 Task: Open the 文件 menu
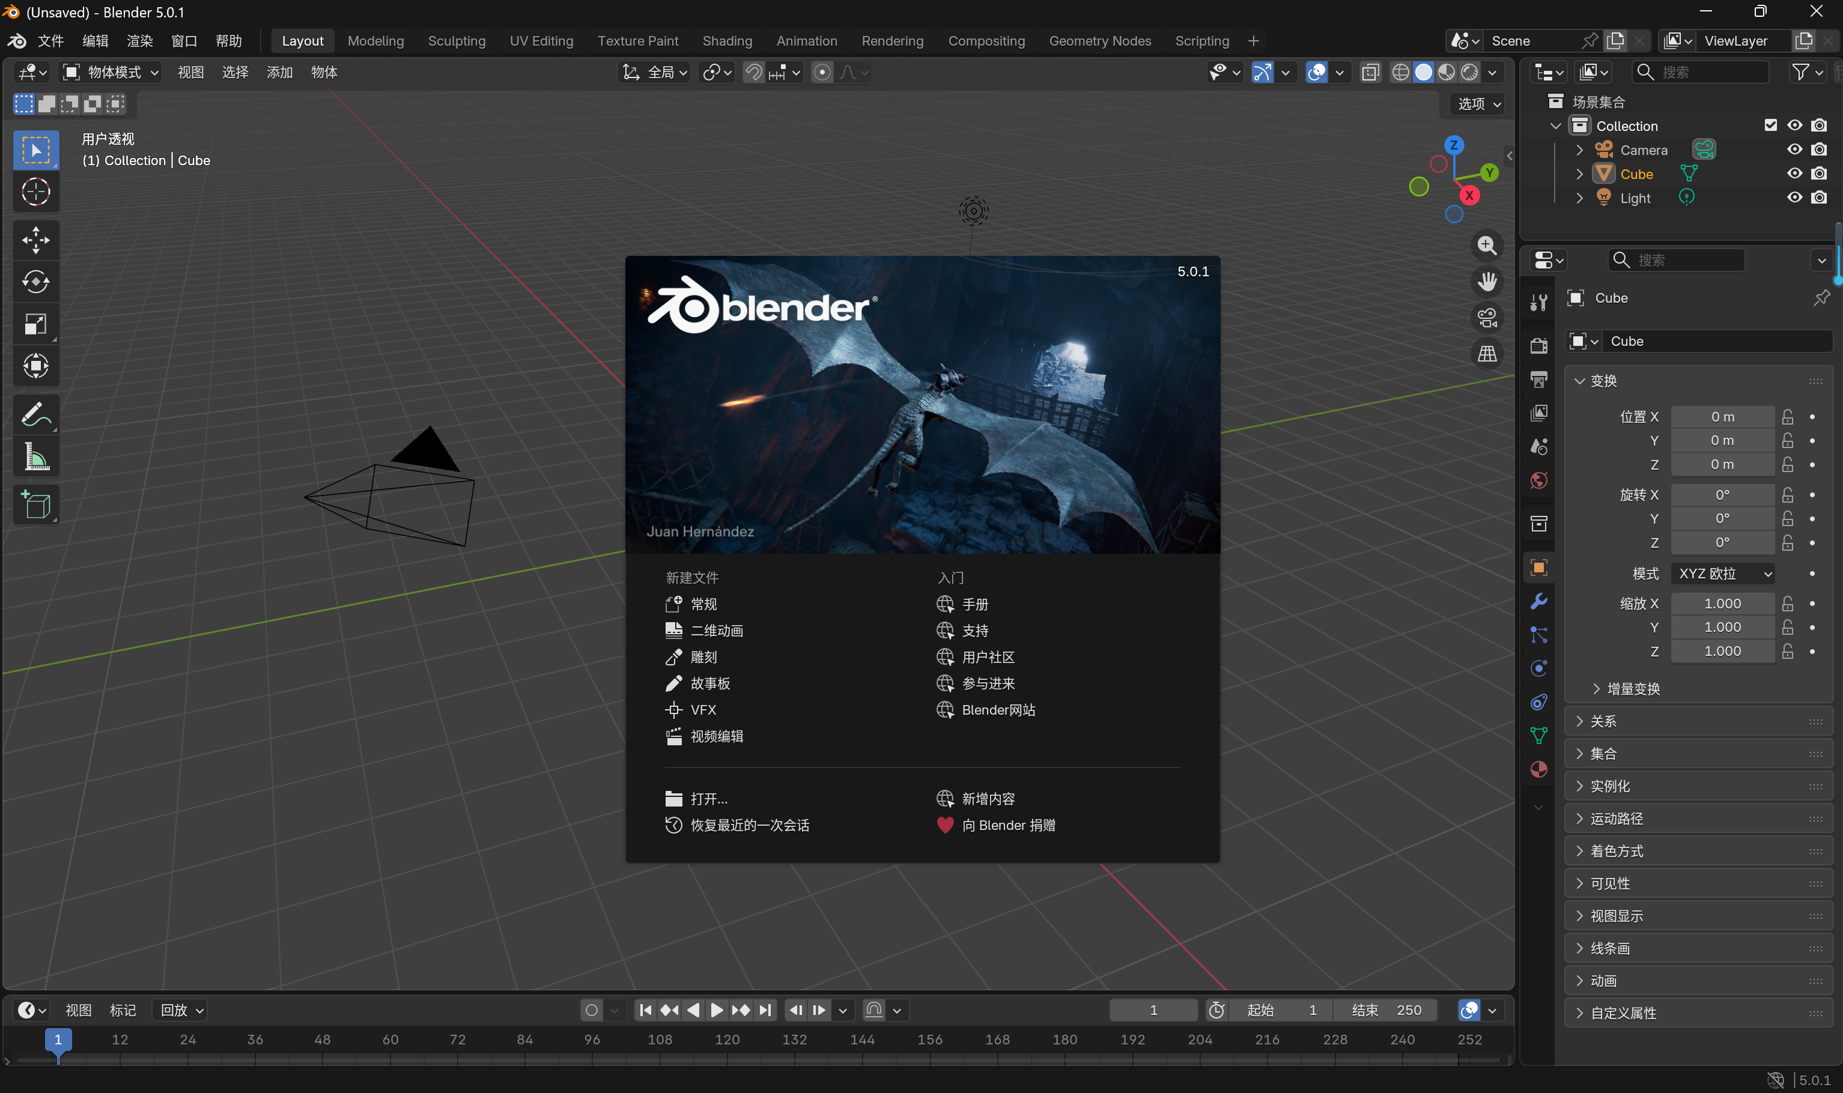tap(51, 41)
